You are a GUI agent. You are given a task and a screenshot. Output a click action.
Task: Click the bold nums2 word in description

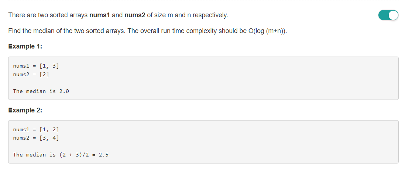[x=135, y=15]
